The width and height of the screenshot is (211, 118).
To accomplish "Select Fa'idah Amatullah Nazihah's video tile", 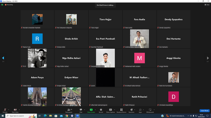I will pyautogui.click(x=37, y=19).
